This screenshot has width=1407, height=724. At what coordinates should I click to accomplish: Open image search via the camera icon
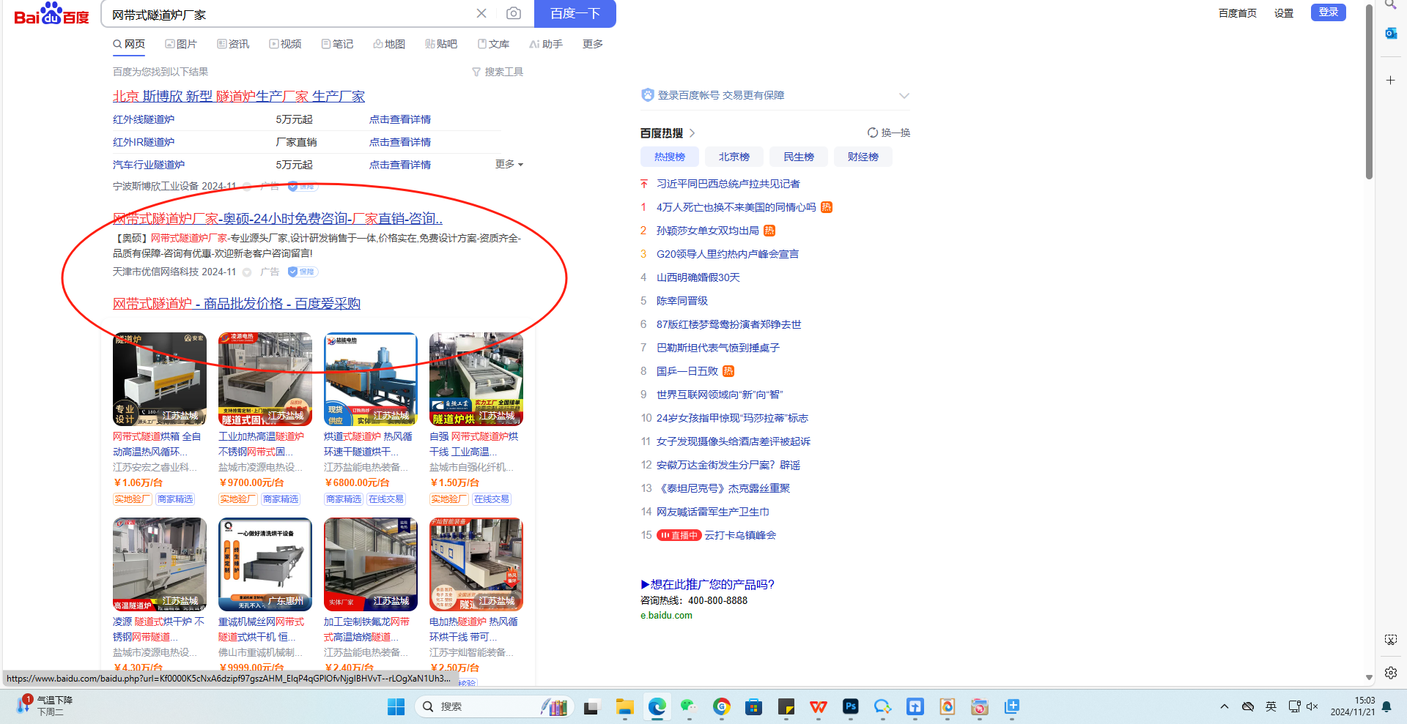pos(514,13)
